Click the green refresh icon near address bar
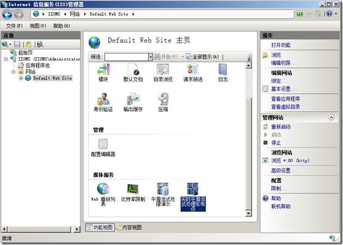Screen dimensions: 343x245 [299, 14]
